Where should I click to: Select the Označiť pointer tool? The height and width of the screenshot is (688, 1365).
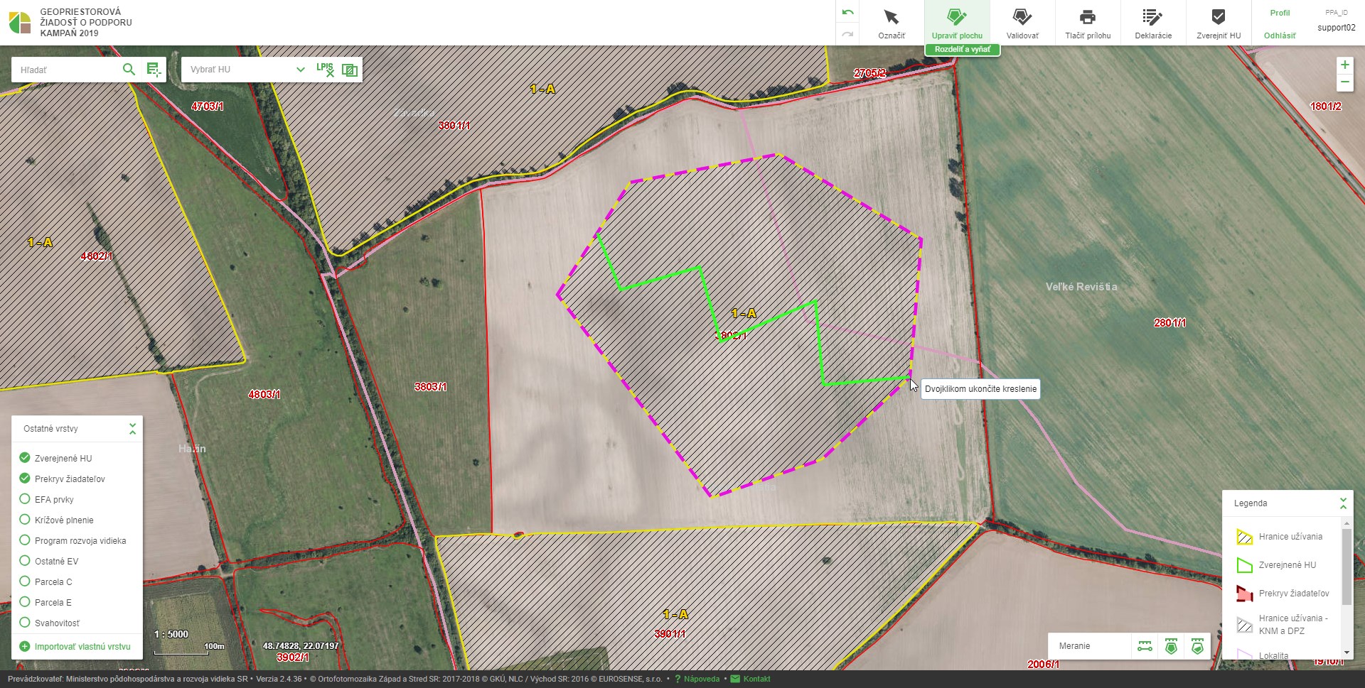tap(892, 23)
